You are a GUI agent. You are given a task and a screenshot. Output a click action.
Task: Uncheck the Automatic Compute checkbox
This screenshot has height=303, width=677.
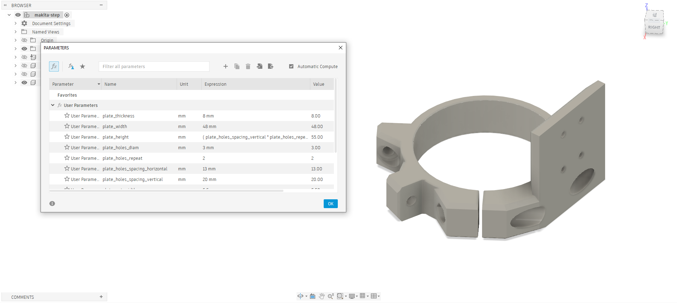click(x=291, y=66)
